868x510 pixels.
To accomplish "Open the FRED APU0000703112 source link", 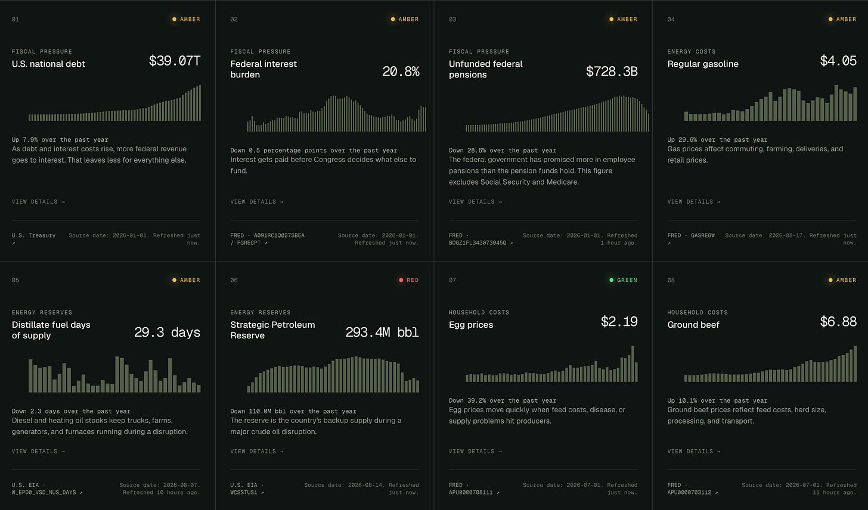I will [x=693, y=489].
